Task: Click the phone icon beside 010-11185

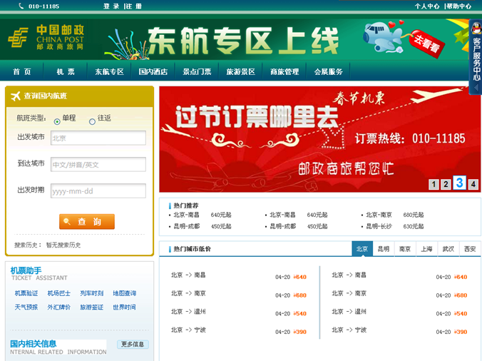Action: [21, 6]
